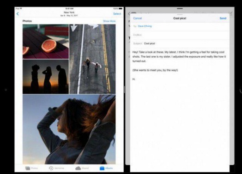The image size is (242, 174).
Task: Tap the battery status indicator
Action: (x=121, y=9)
